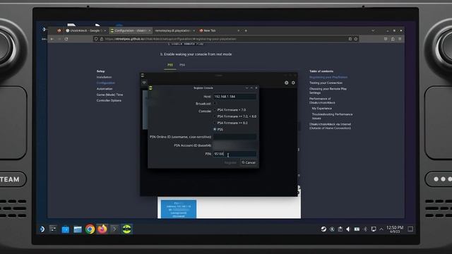The height and width of the screenshot is (254, 452).
Task: Switch to the New Tab browser tab
Action: click(x=218, y=30)
